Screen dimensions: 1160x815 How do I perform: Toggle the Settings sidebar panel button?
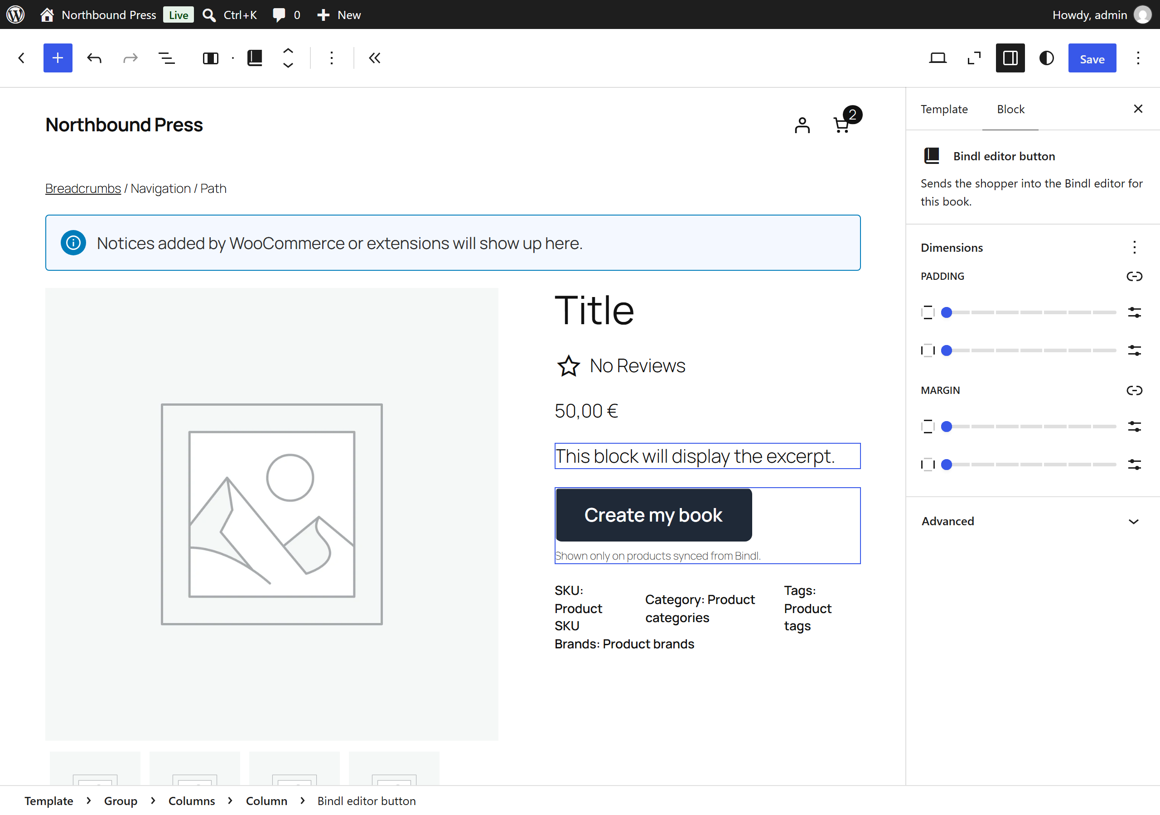pos(1010,58)
